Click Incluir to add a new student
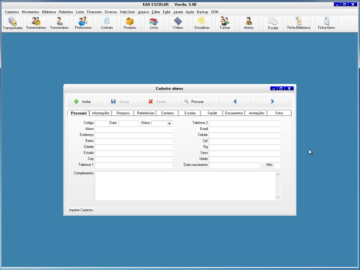The image size is (360, 270). click(x=86, y=101)
